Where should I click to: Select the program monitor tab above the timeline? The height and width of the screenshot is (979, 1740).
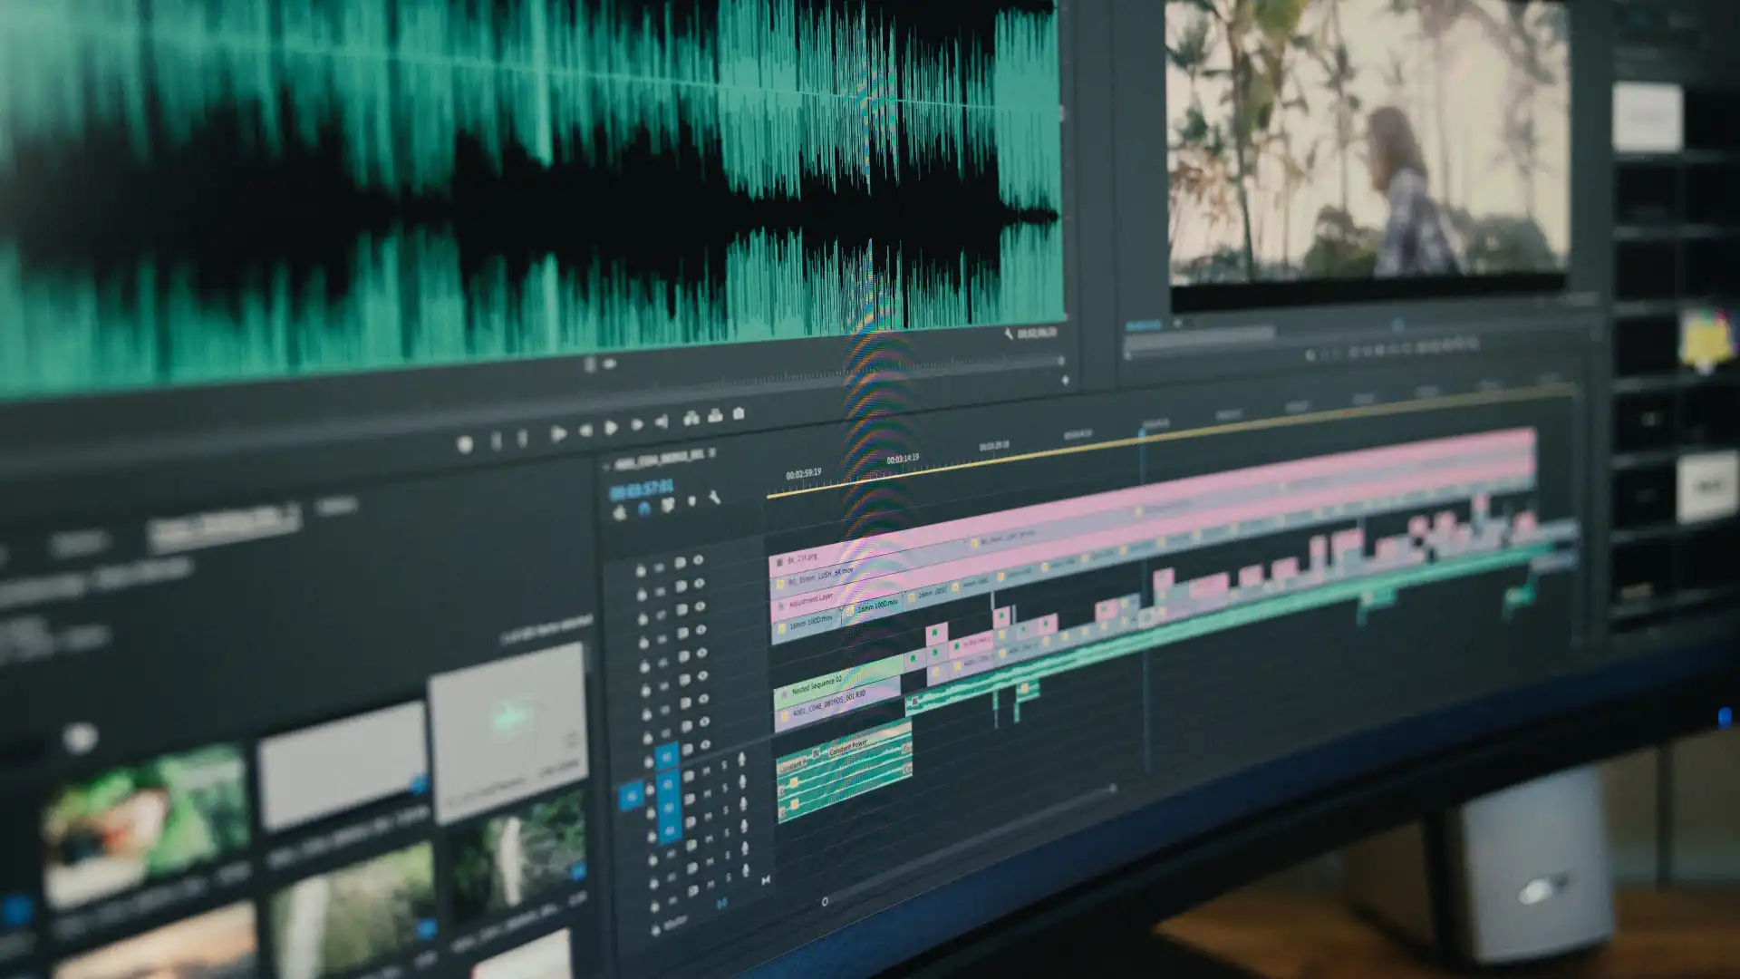1144,323
